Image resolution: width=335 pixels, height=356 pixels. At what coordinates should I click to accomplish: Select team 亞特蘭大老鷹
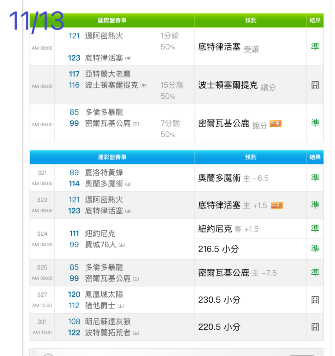tap(108, 74)
